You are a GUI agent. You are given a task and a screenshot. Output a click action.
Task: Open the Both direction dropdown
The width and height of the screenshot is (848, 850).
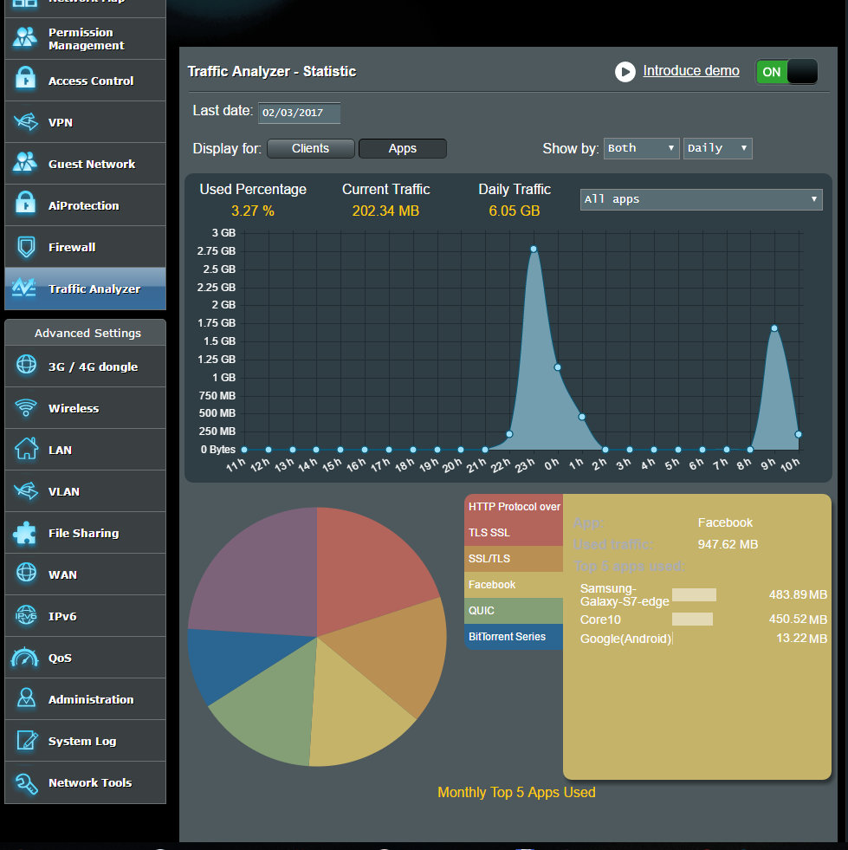(641, 148)
